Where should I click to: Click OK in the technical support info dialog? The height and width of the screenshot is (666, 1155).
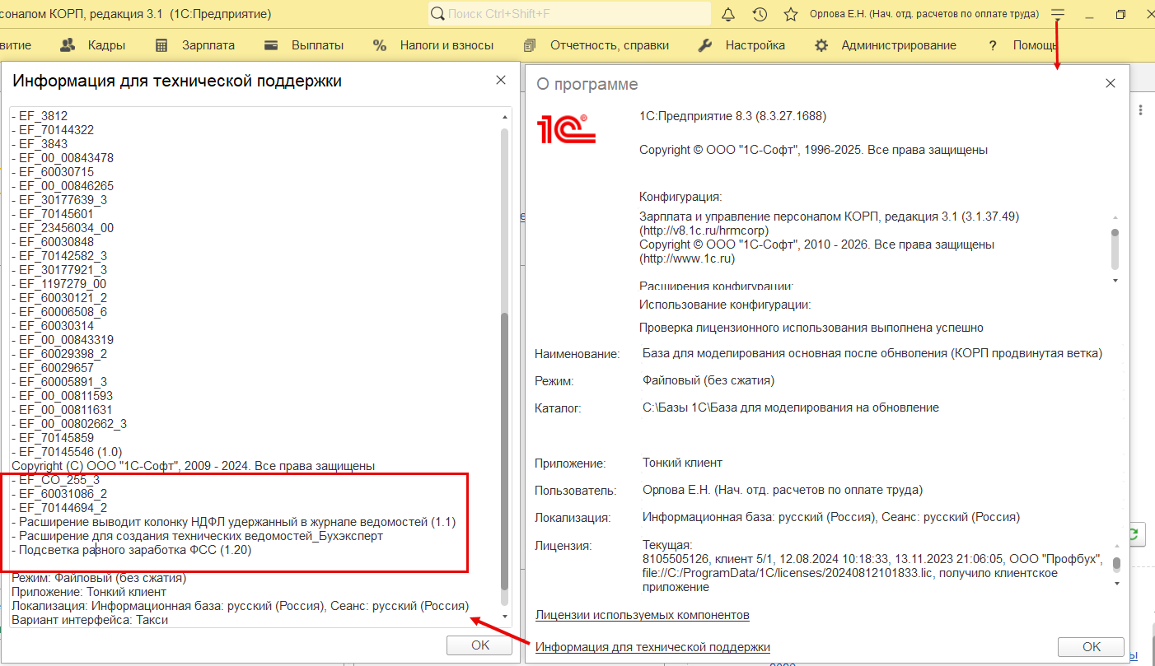click(480, 645)
